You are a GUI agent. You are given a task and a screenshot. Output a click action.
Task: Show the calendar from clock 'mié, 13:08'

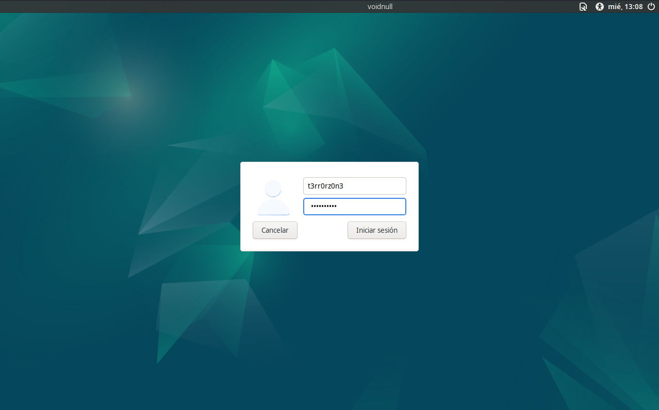click(625, 7)
